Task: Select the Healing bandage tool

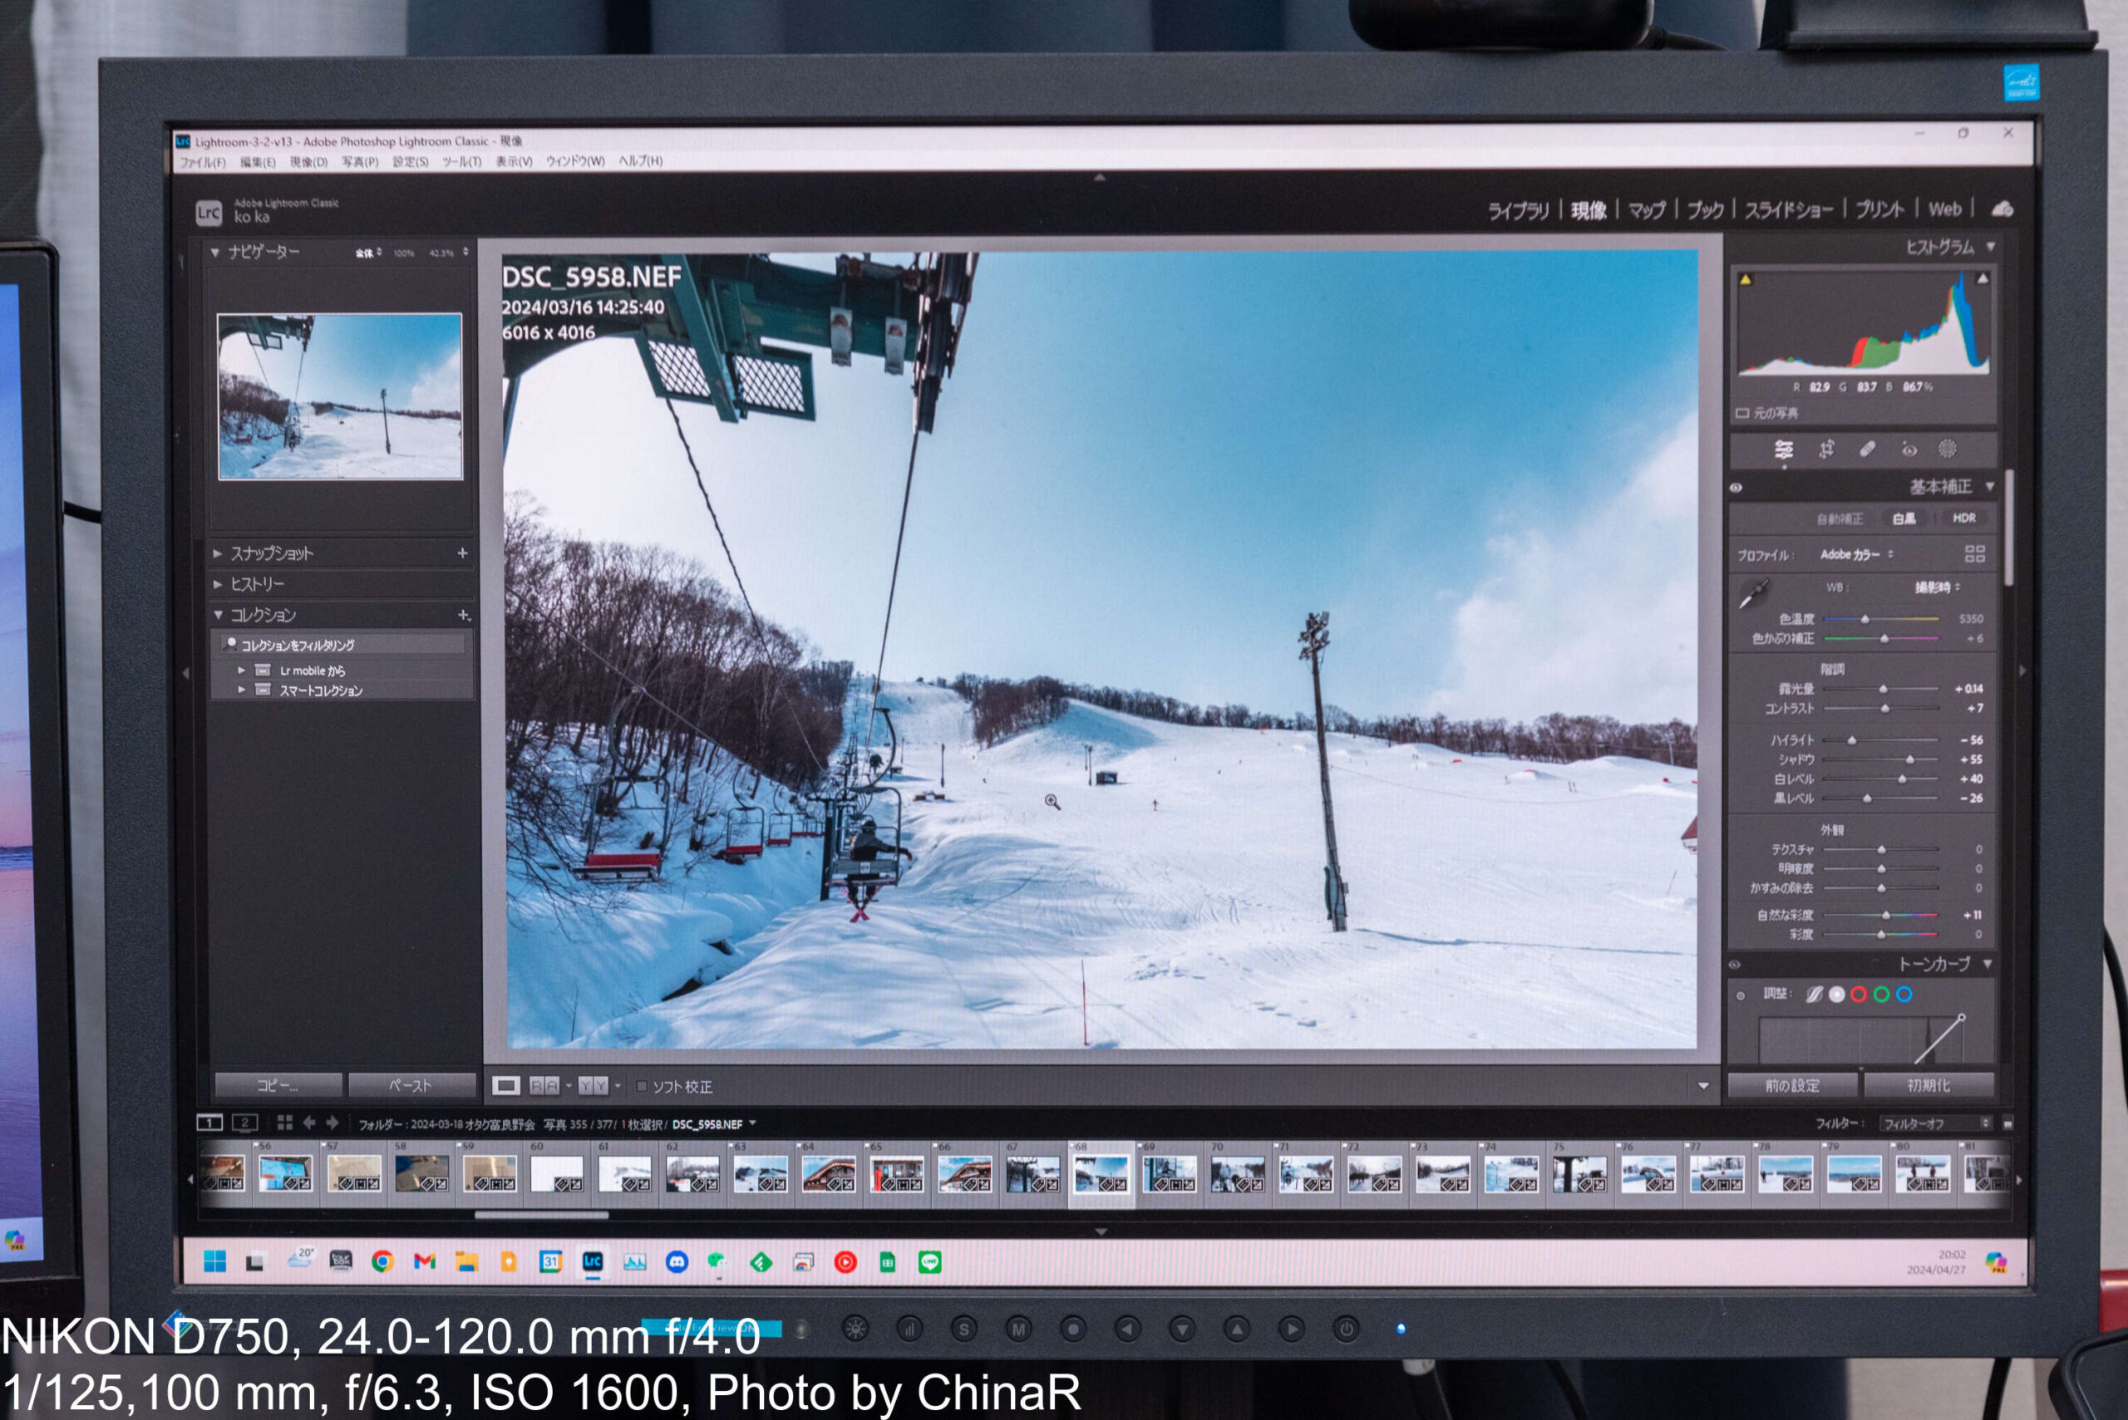Action: (1867, 450)
